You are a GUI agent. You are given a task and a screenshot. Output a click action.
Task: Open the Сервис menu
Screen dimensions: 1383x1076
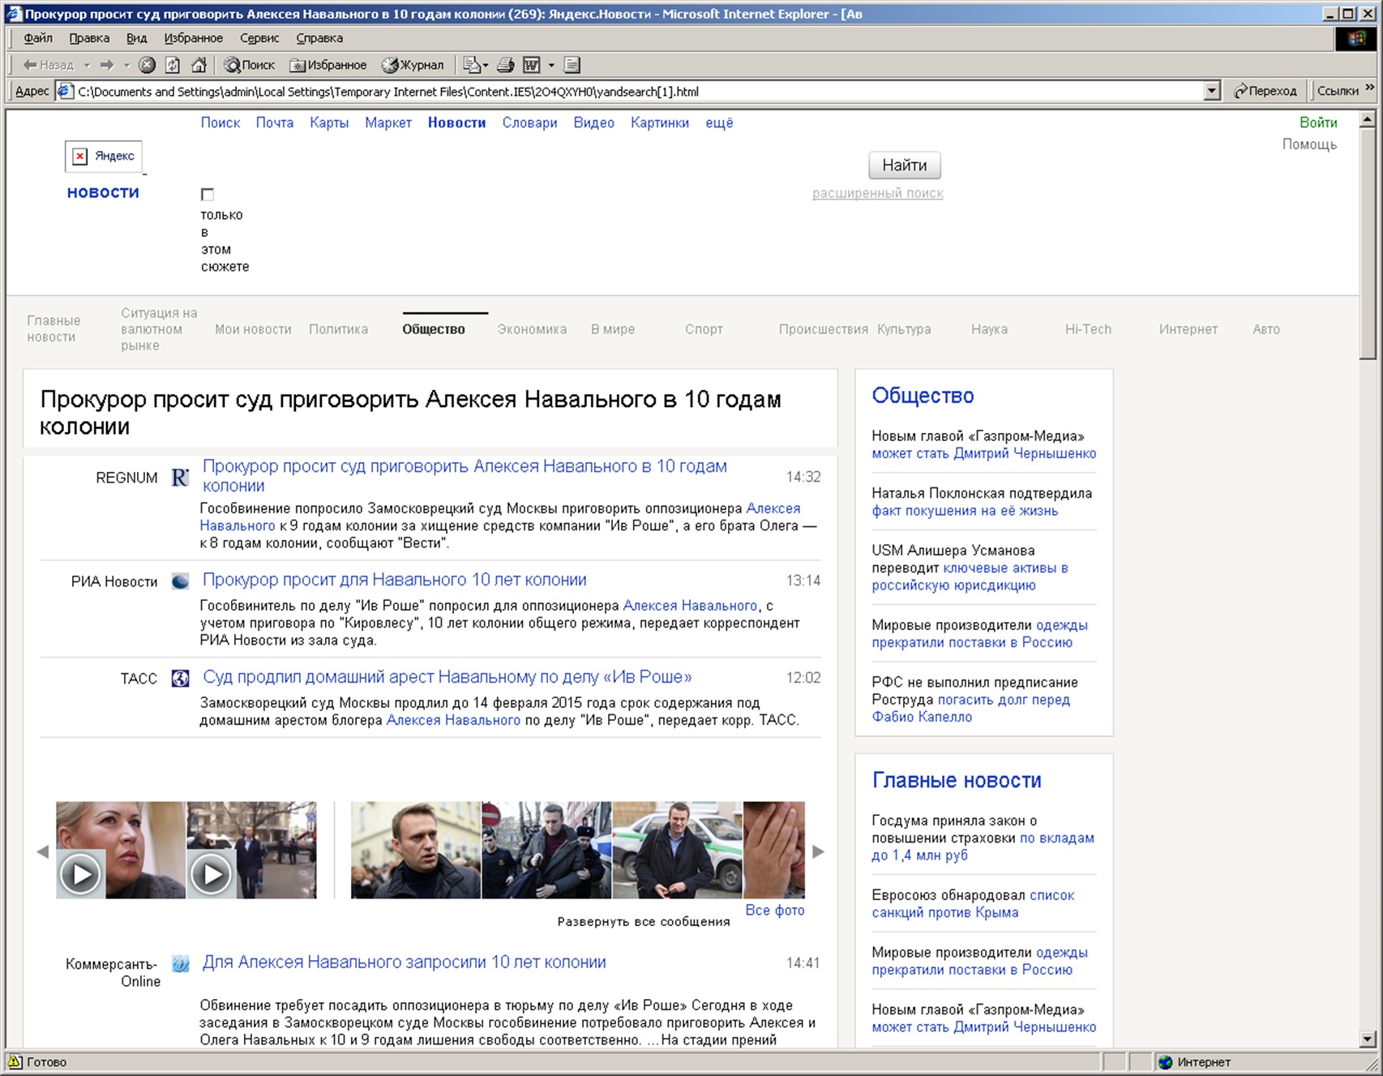tap(259, 38)
